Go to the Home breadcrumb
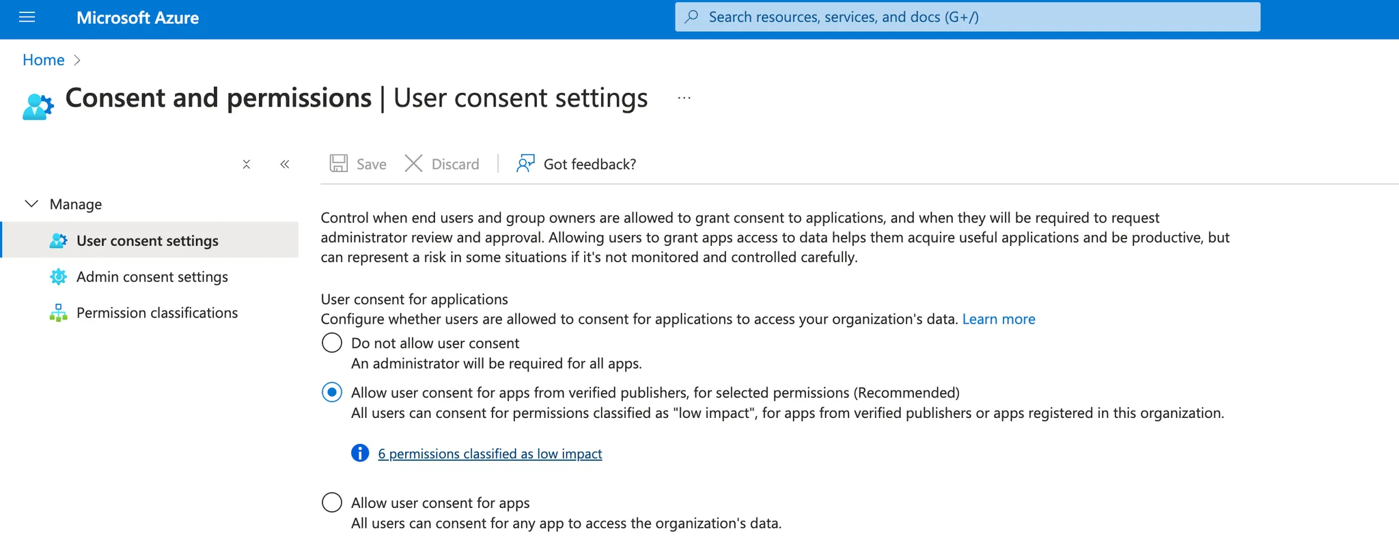This screenshot has width=1399, height=549. [x=44, y=60]
